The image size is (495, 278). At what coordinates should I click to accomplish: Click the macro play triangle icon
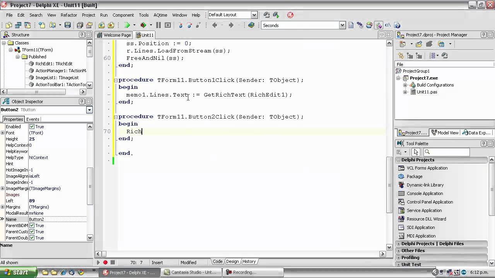98,263
